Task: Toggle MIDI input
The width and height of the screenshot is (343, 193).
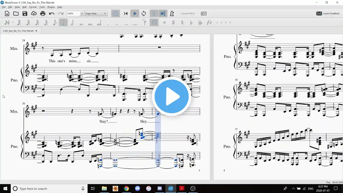Action: [115, 13]
